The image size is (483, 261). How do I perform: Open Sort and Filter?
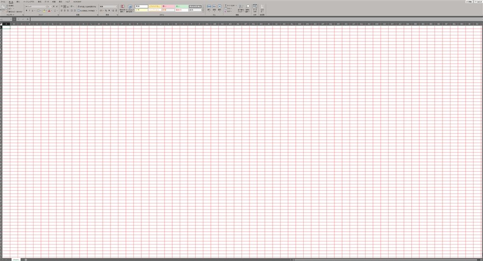(x=241, y=8)
